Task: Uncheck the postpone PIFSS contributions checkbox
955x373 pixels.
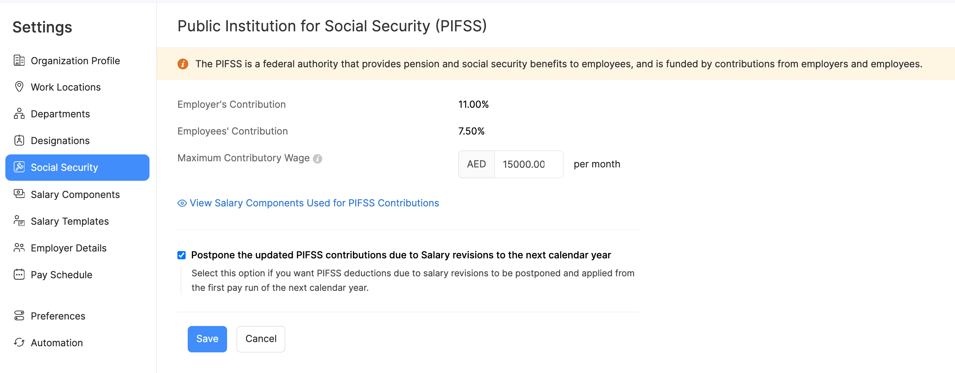Action: (x=182, y=255)
